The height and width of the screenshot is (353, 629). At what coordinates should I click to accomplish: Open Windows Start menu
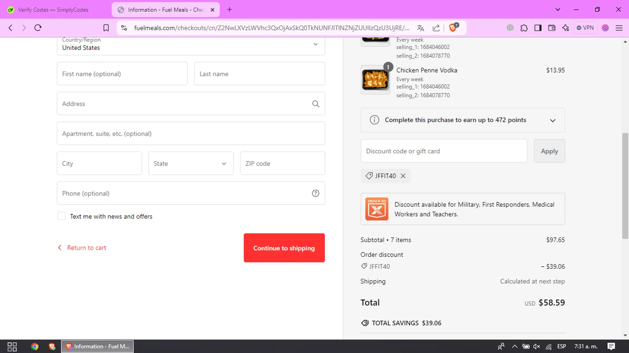click(12, 346)
